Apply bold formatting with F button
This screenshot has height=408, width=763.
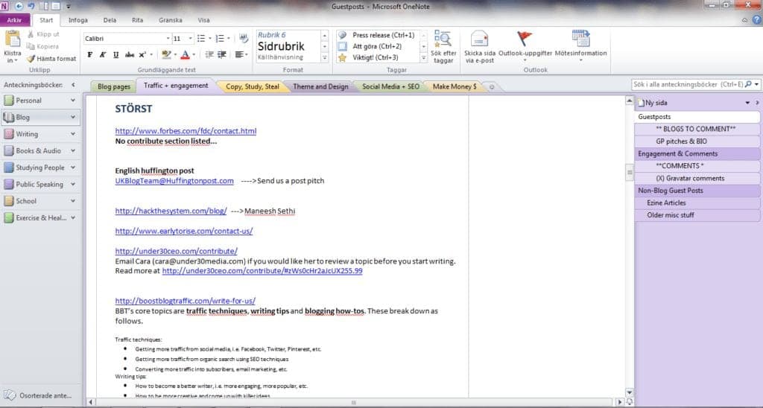pos(89,54)
